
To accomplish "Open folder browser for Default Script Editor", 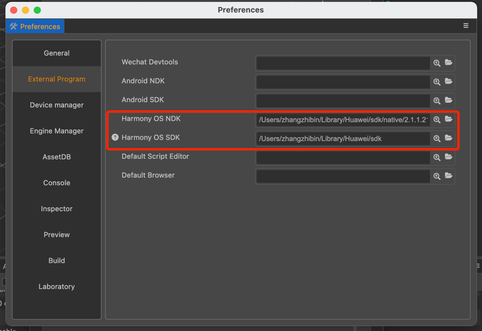I will [x=448, y=157].
